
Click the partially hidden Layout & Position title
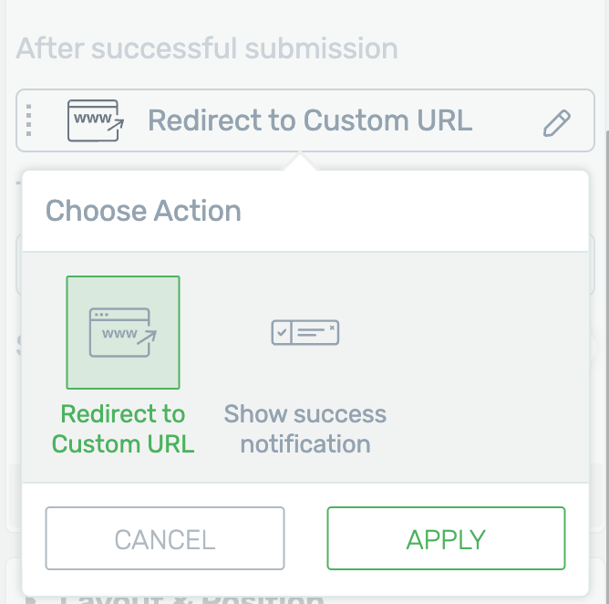point(191,599)
